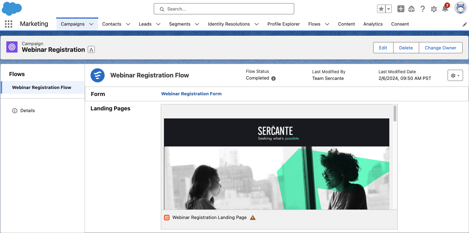Click the Webinar Registration campaign title
The width and height of the screenshot is (469, 233).
pyautogui.click(x=53, y=50)
